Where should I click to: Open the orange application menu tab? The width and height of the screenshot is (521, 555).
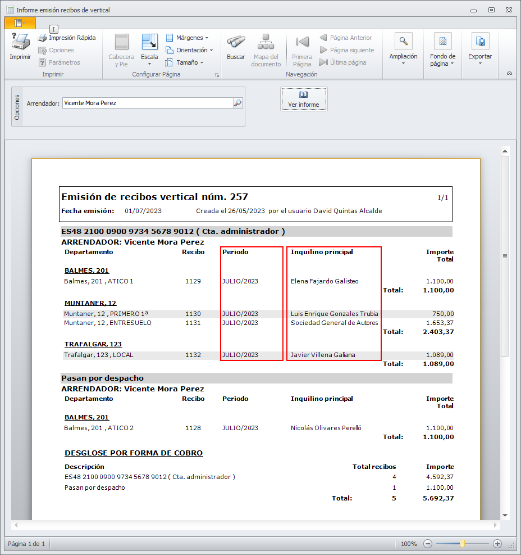click(20, 23)
